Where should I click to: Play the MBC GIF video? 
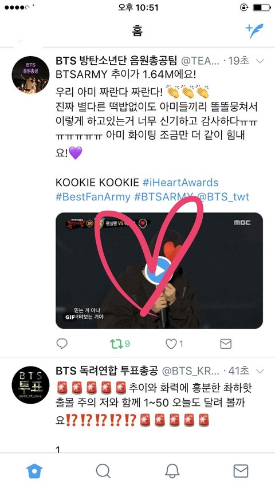tap(159, 270)
